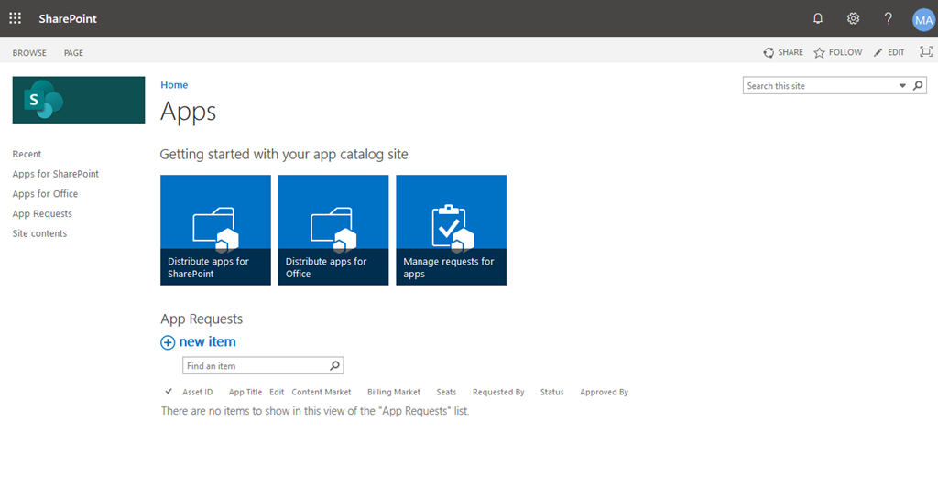Click the Find an item search icon
This screenshot has height=486, width=938.
pos(335,366)
